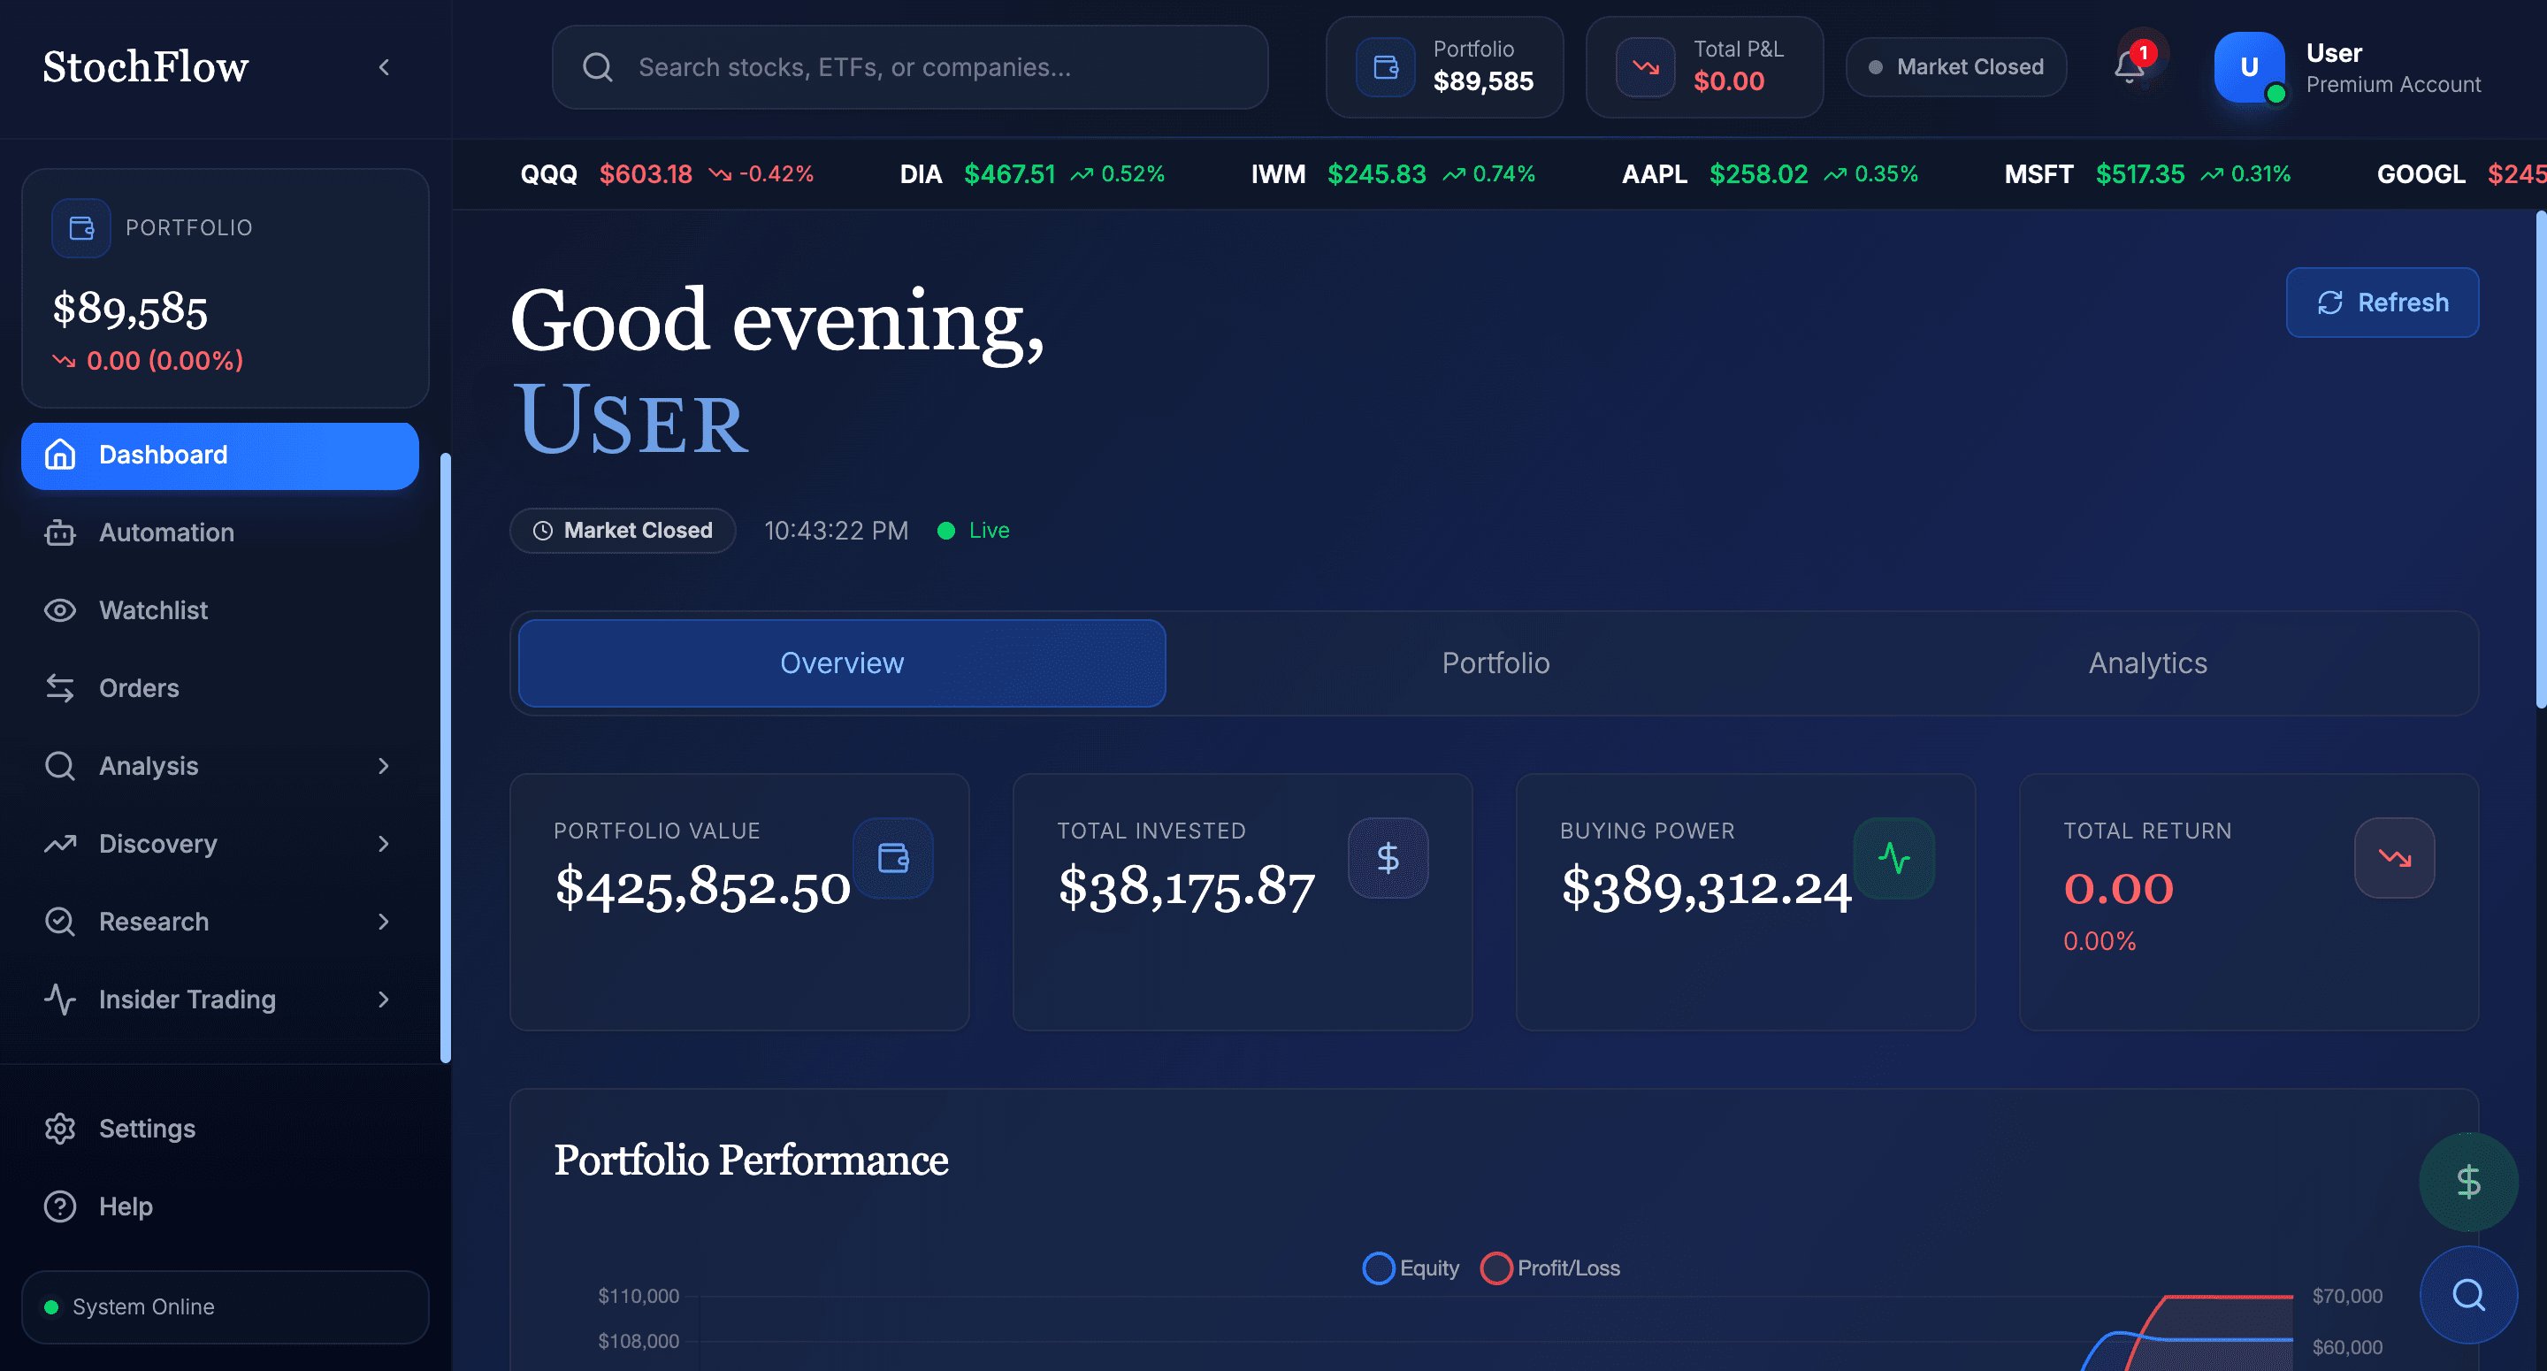Viewport: 2547px width, 1371px height.
Task: Expand the Discovery submenu
Action: click(384, 844)
